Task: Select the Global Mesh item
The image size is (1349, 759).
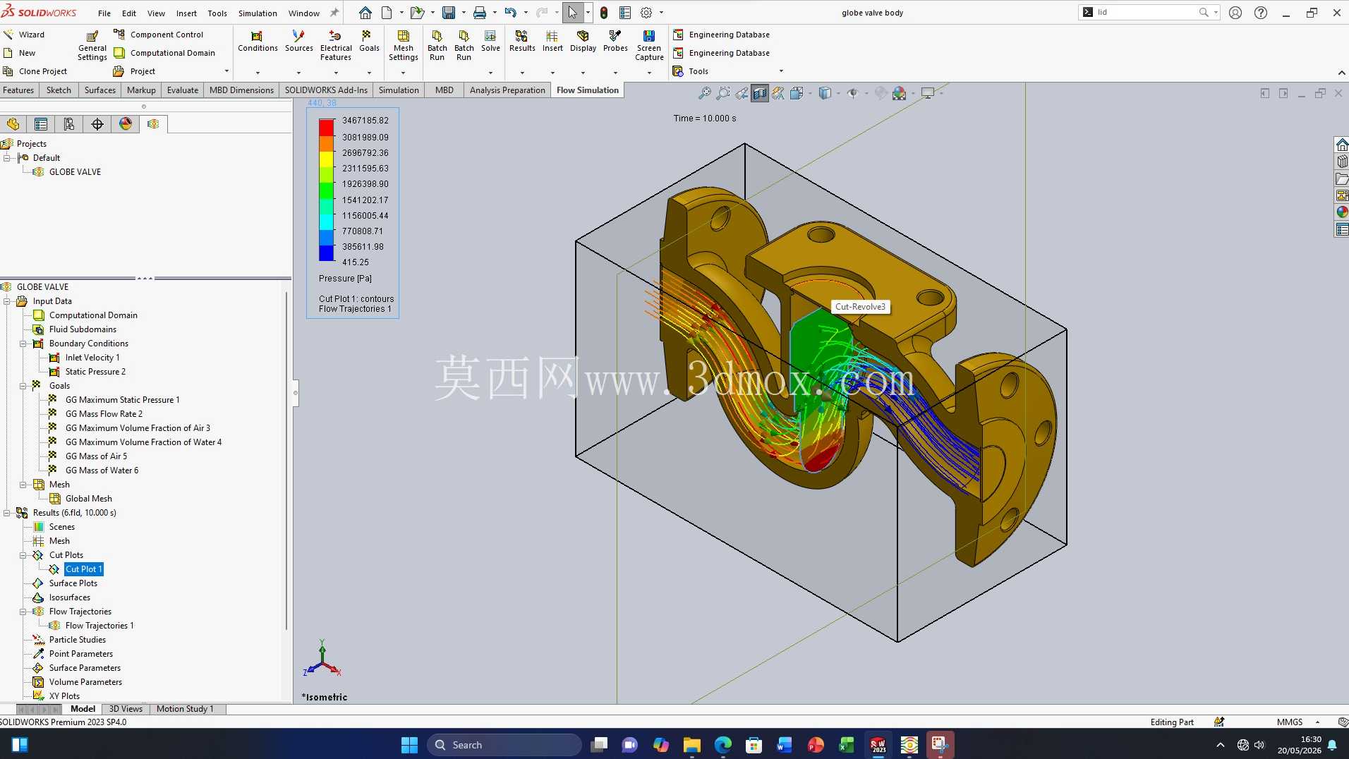Action: [x=88, y=499]
